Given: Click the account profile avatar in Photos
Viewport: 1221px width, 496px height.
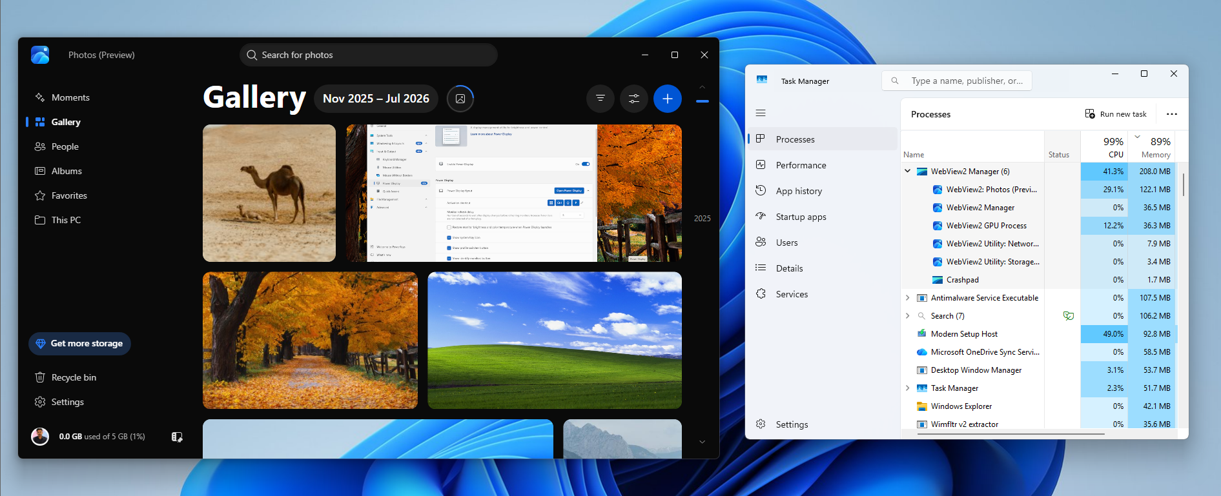Looking at the screenshot, I should tap(40, 437).
